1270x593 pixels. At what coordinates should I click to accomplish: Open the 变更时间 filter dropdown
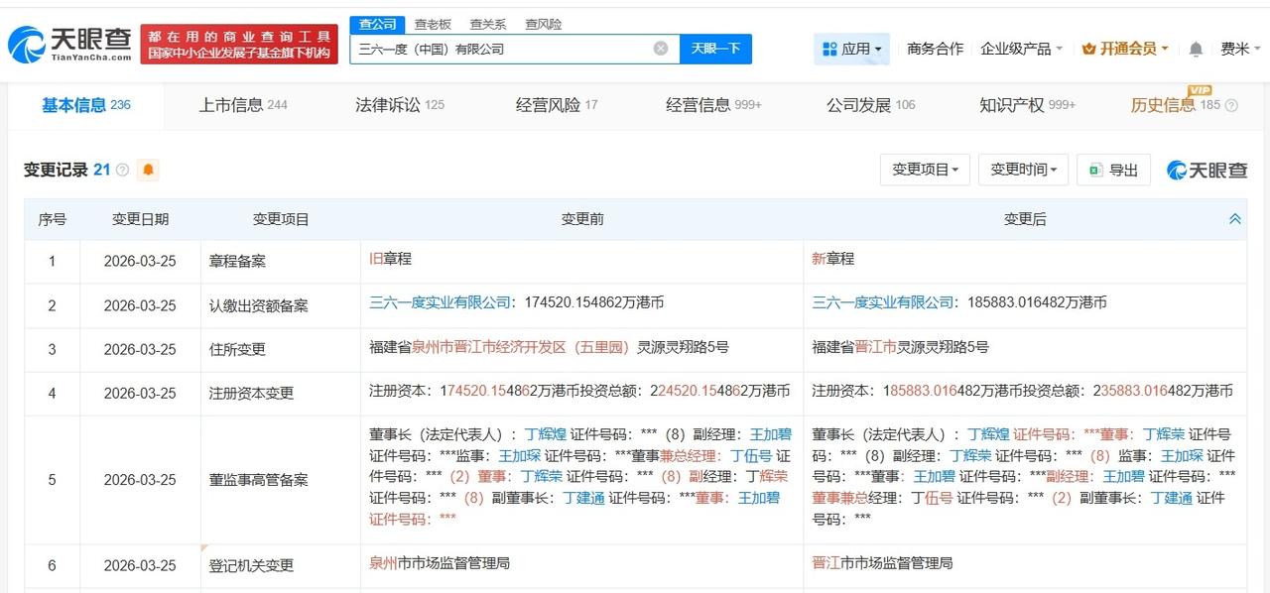[x=1023, y=170]
